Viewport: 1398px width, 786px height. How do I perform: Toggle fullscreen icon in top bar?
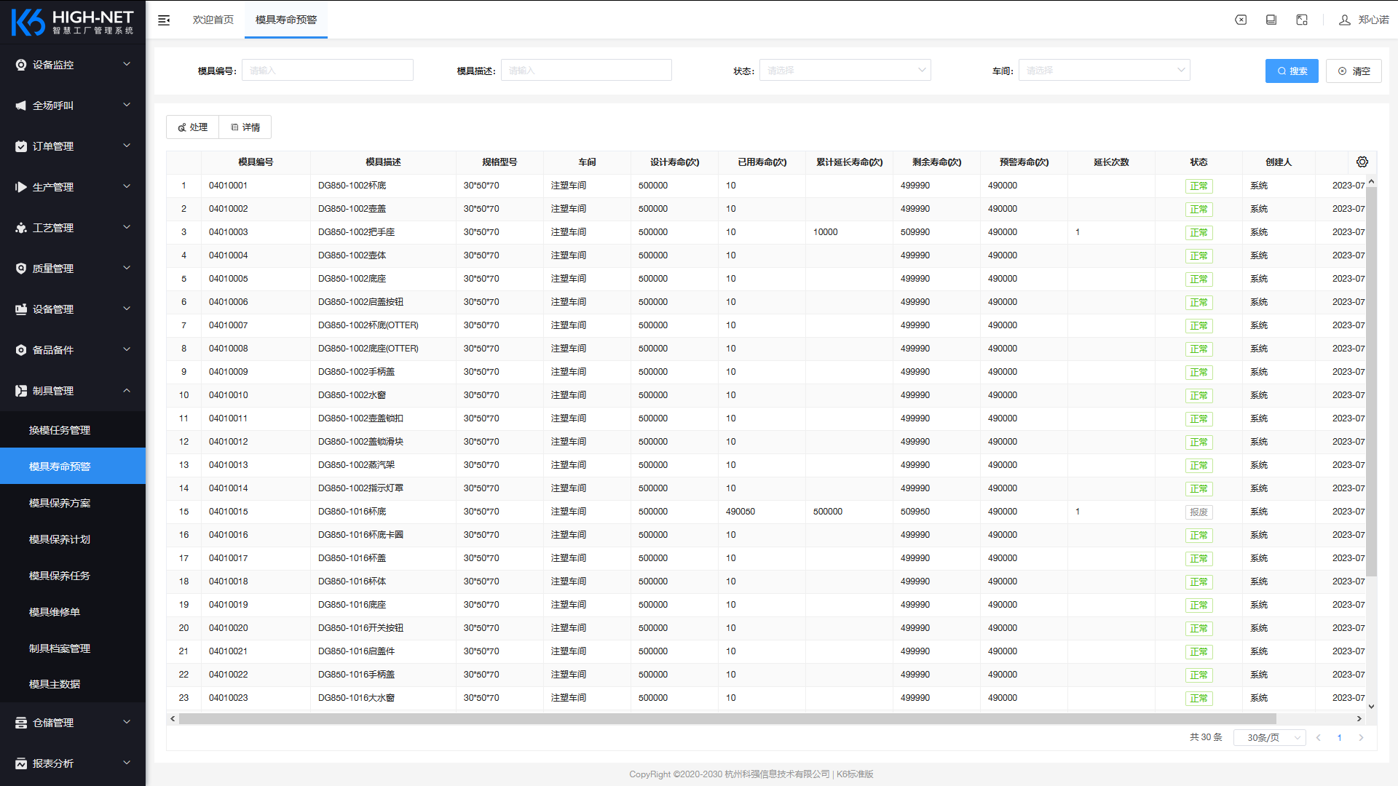(1302, 20)
